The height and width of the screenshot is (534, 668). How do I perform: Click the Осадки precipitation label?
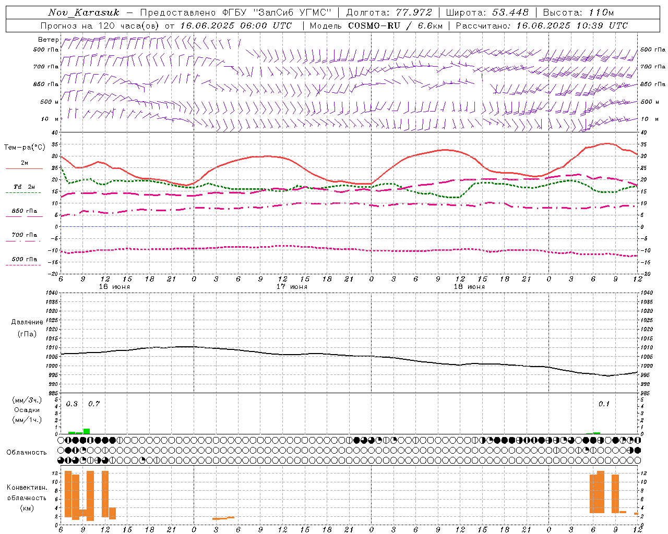point(27,410)
